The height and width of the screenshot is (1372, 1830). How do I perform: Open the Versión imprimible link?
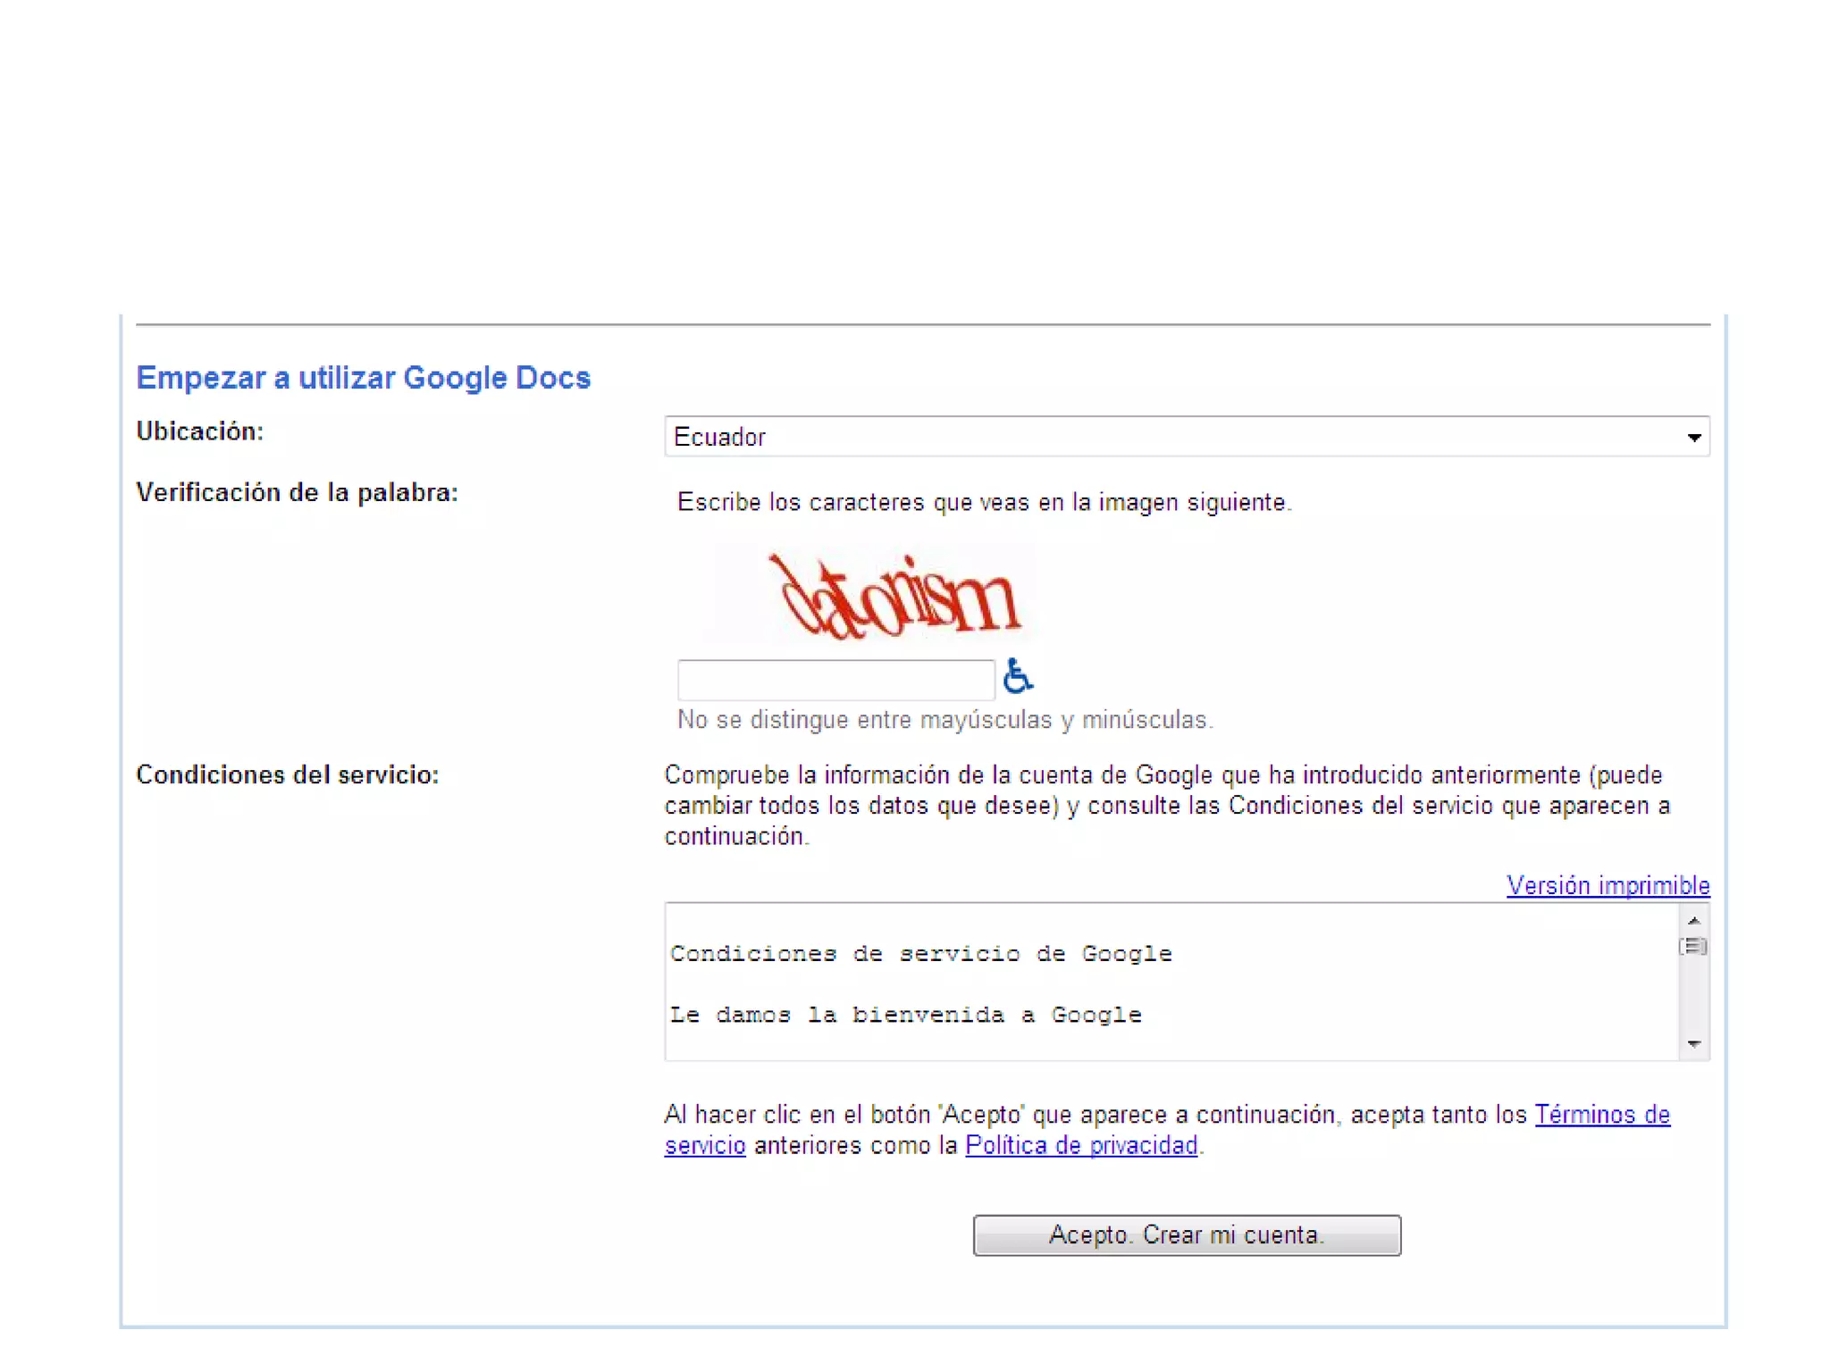[x=1608, y=885]
